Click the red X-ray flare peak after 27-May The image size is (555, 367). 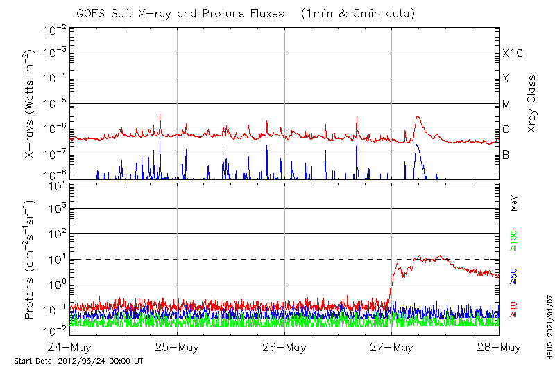click(418, 118)
